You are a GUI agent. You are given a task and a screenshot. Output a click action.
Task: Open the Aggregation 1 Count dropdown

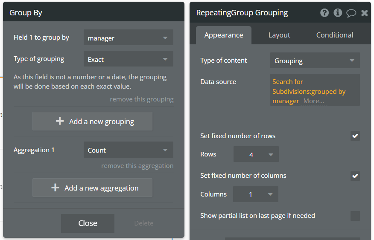(128, 150)
